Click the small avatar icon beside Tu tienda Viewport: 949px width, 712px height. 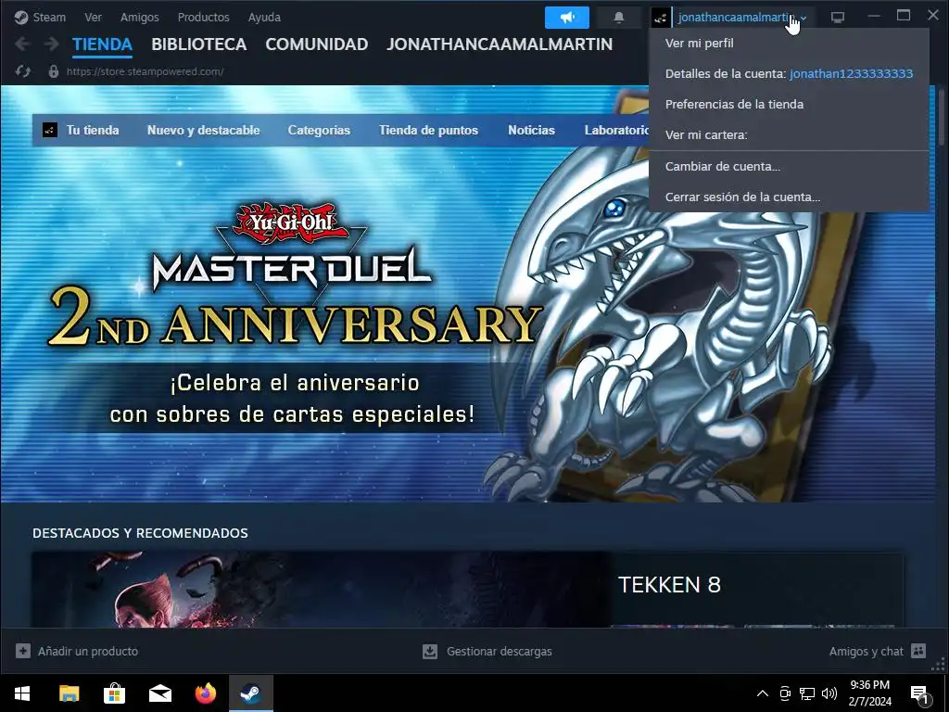pos(50,130)
